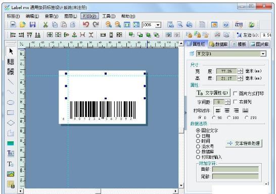Select the multi-line text tool
The image size is (276, 194).
pyautogui.click(x=11, y=153)
